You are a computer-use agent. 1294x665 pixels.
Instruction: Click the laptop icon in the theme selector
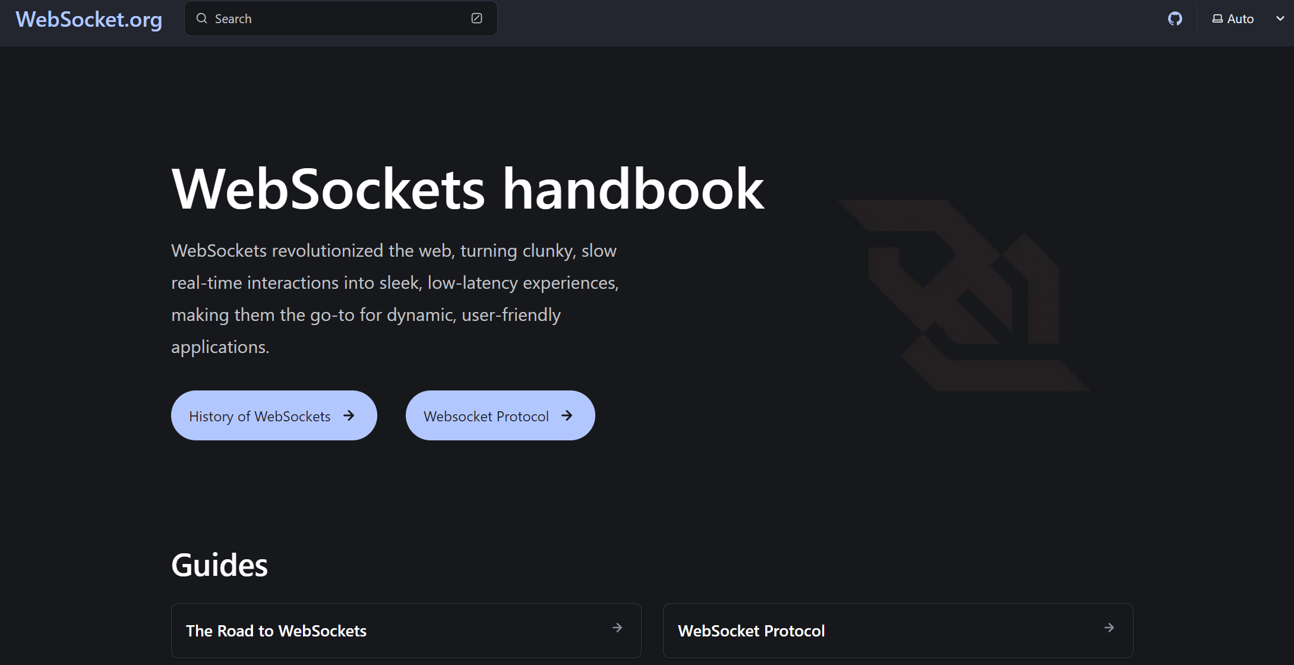click(x=1216, y=18)
